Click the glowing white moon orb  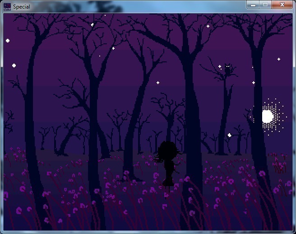(268, 117)
